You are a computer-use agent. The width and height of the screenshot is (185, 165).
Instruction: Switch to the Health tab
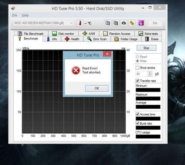72,39
